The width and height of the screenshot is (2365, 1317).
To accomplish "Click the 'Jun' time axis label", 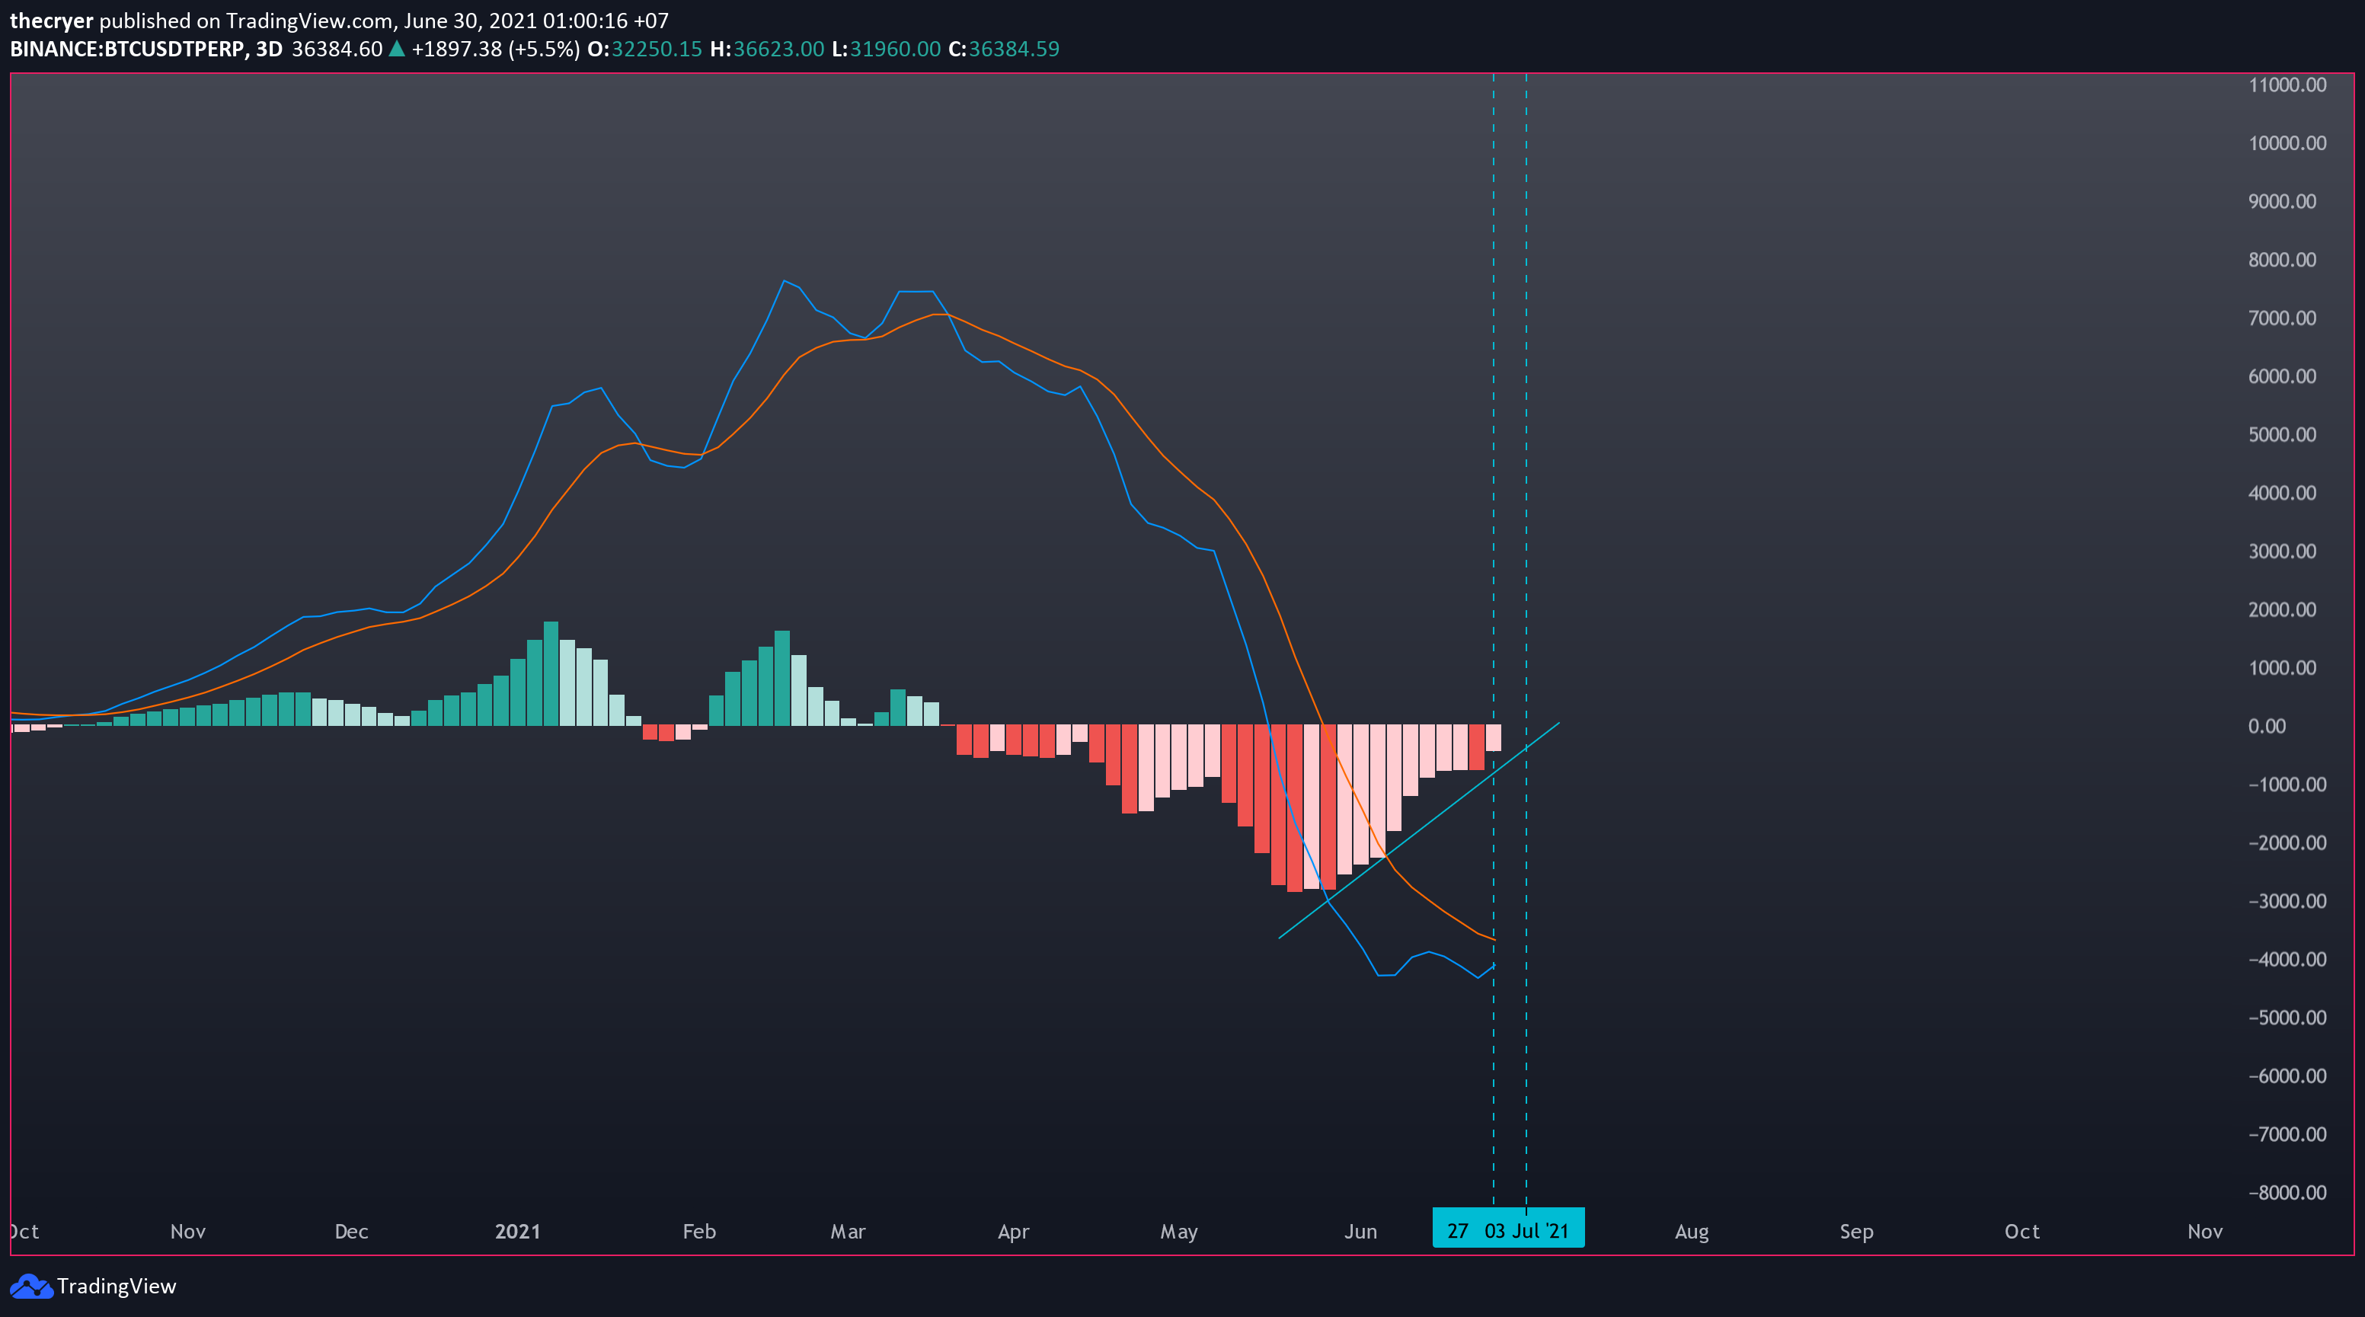I will pyautogui.click(x=1360, y=1232).
